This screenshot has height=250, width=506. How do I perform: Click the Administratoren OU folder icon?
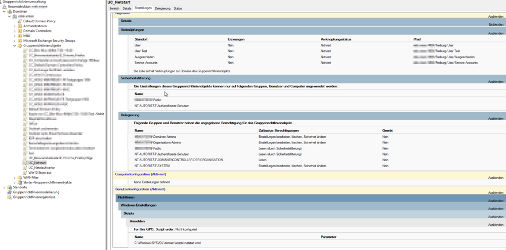[x=20, y=26]
